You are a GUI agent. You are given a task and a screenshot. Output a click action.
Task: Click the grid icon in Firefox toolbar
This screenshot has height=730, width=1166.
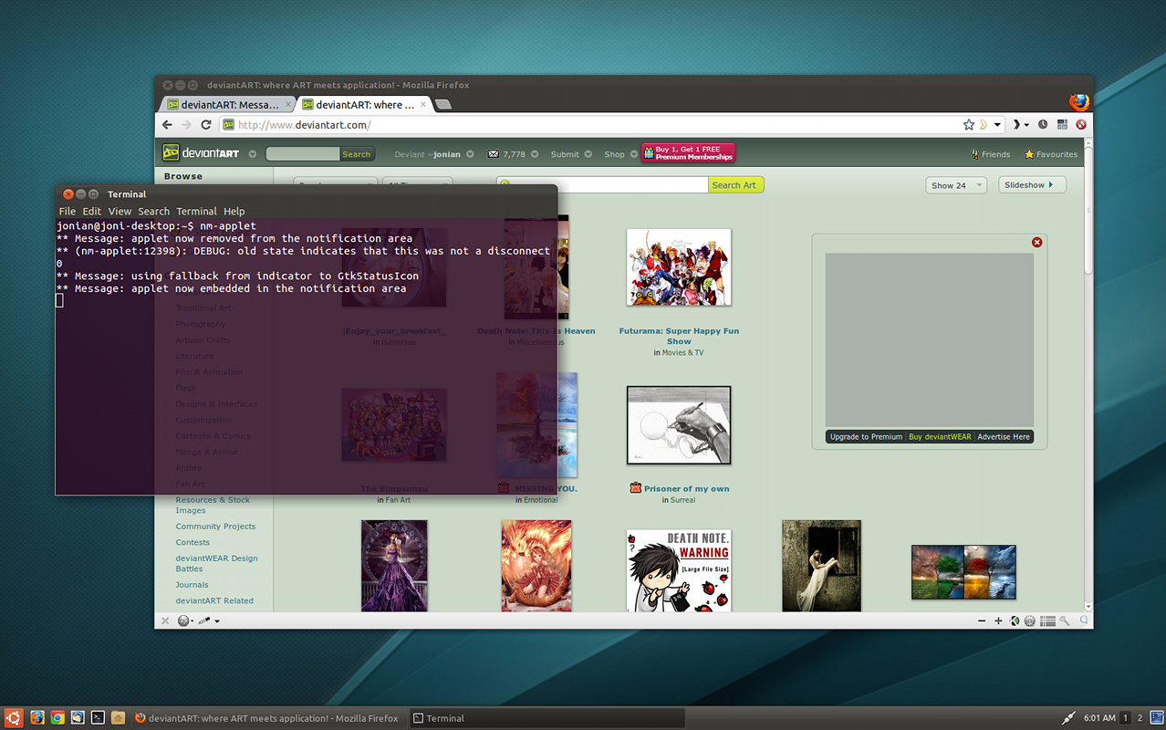tap(1062, 125)
